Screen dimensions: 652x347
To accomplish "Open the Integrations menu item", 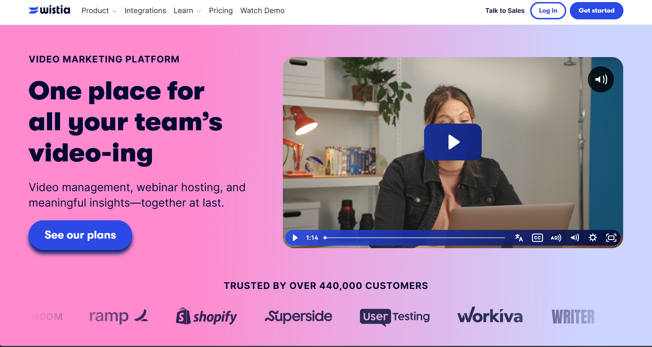I will pyautogui.click(x=145, y=10).
